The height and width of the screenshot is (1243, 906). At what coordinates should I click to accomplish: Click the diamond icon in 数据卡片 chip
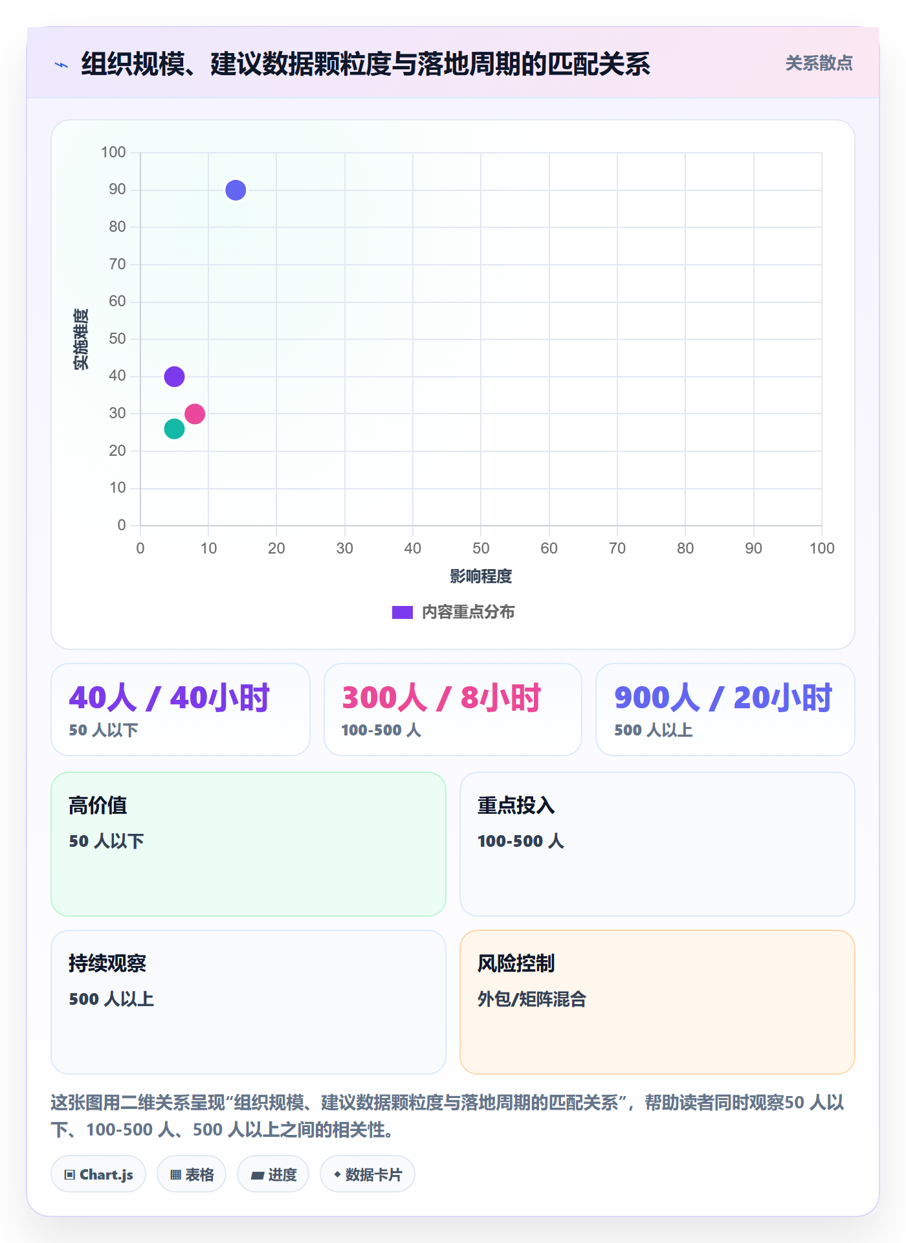337,1174
